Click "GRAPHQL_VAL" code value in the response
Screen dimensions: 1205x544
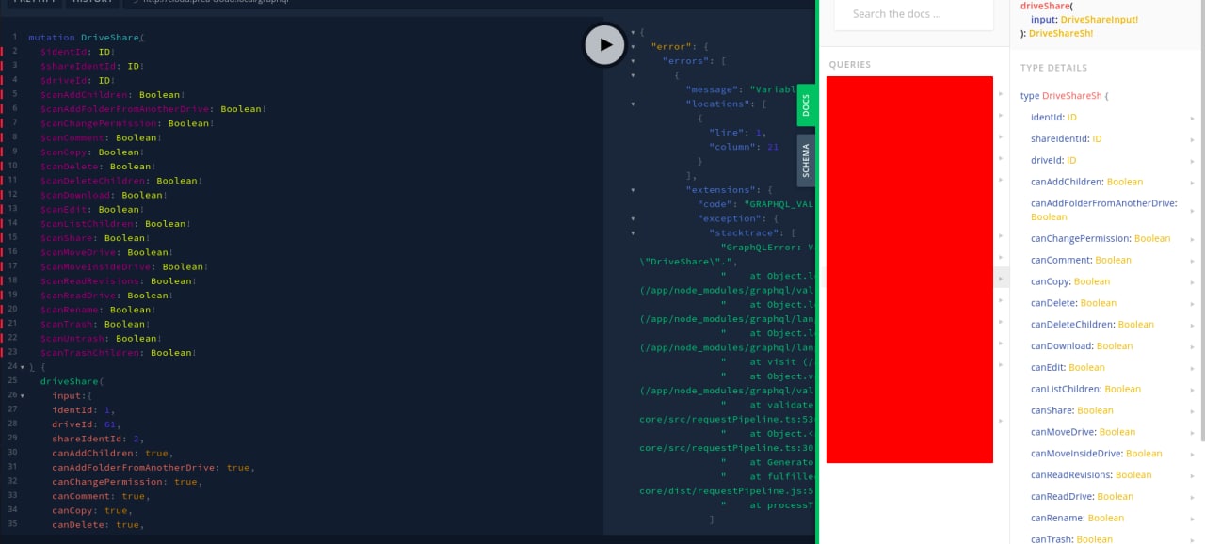pyautogui.click(x=779, y=203)
